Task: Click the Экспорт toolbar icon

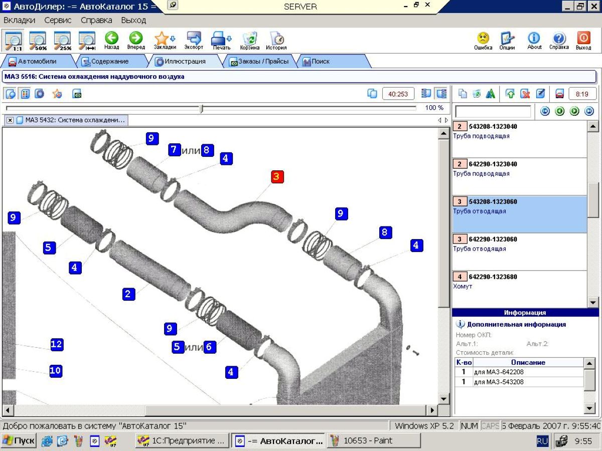Action: click(194, 40)
